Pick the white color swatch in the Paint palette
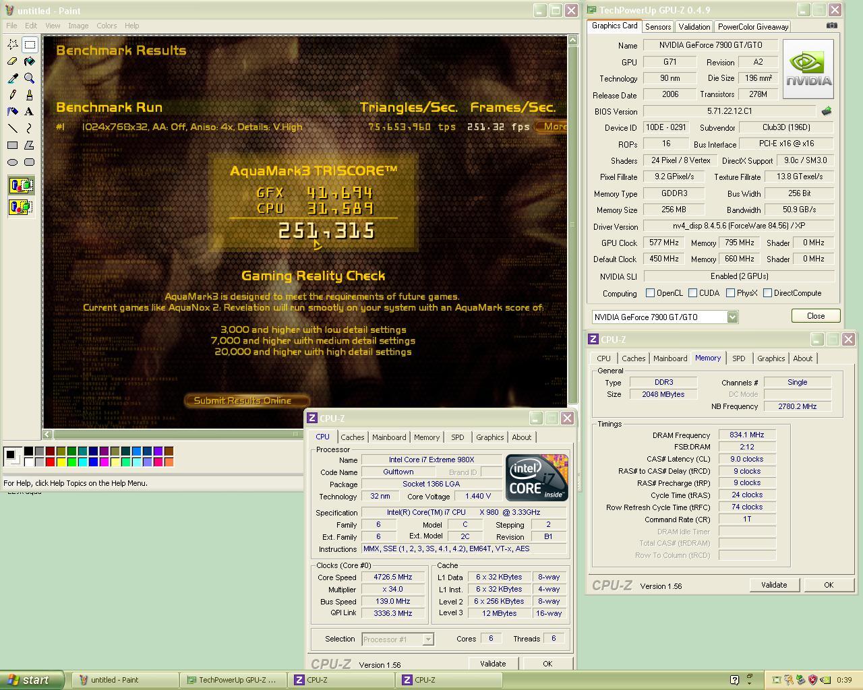863x690 pixels. (x=28, y=462)
